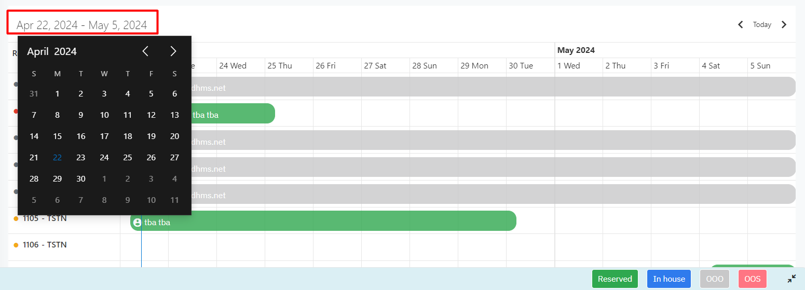
Task: Toggle the In house legend filter
Action: [x=669, y=279]
